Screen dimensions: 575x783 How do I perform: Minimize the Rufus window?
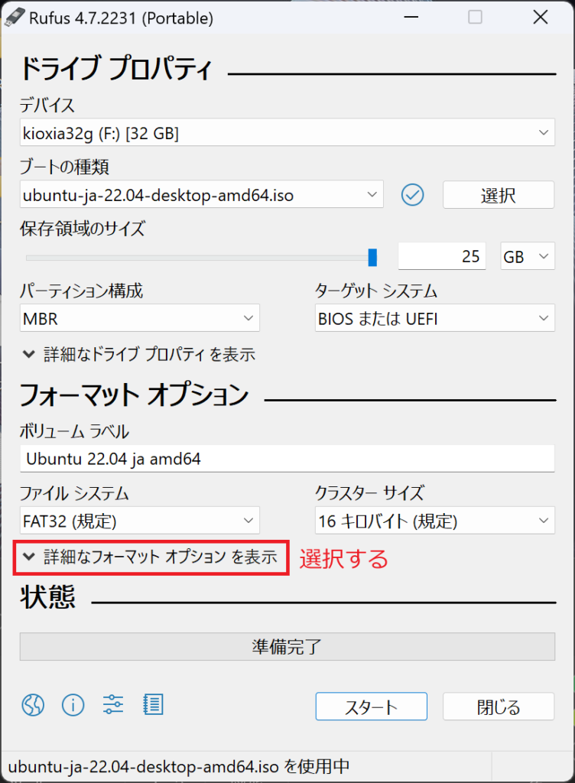click(x=411, y=18)
